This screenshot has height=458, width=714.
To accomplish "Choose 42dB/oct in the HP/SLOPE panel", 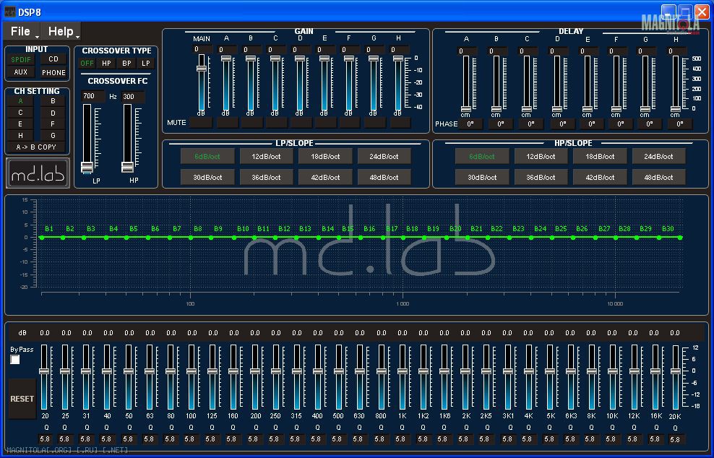I will pyautogui.click(x=600, y=177).
